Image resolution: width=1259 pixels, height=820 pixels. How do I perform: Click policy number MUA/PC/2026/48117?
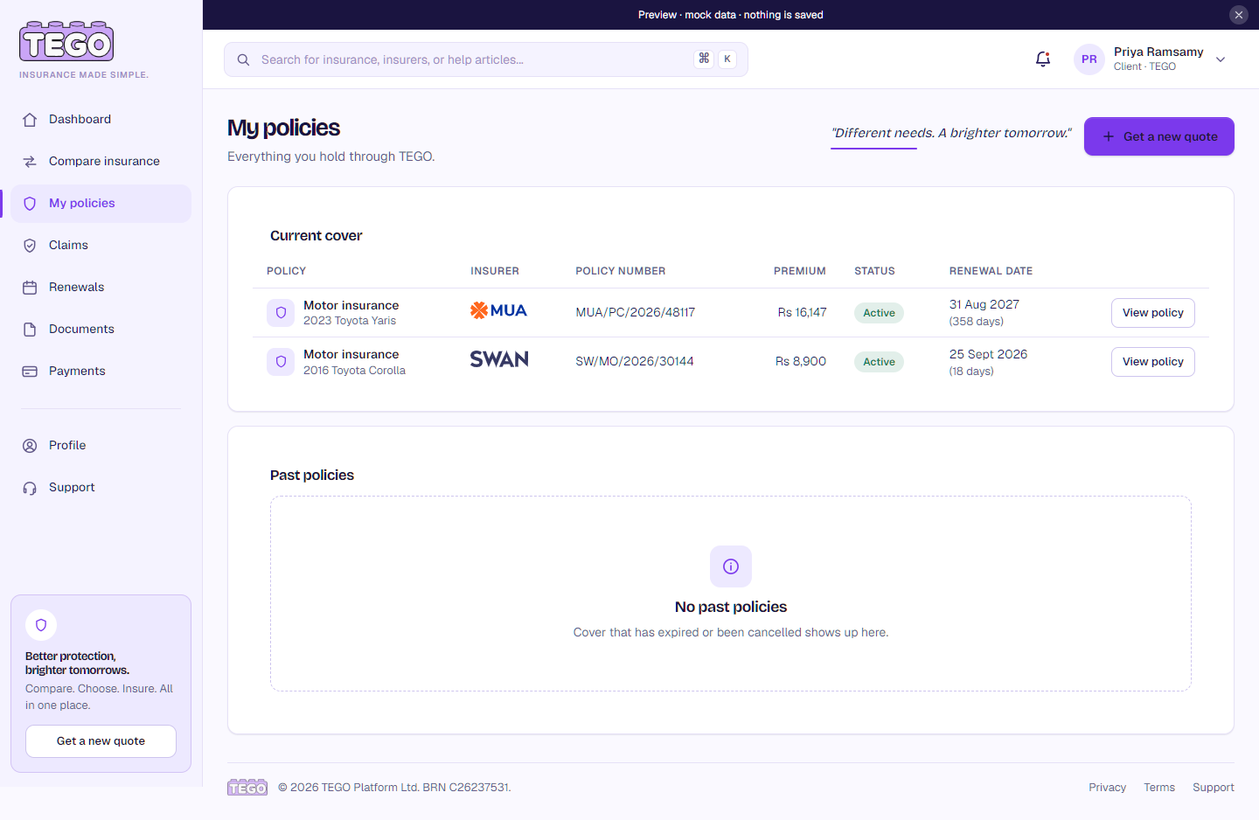point(635,313)
